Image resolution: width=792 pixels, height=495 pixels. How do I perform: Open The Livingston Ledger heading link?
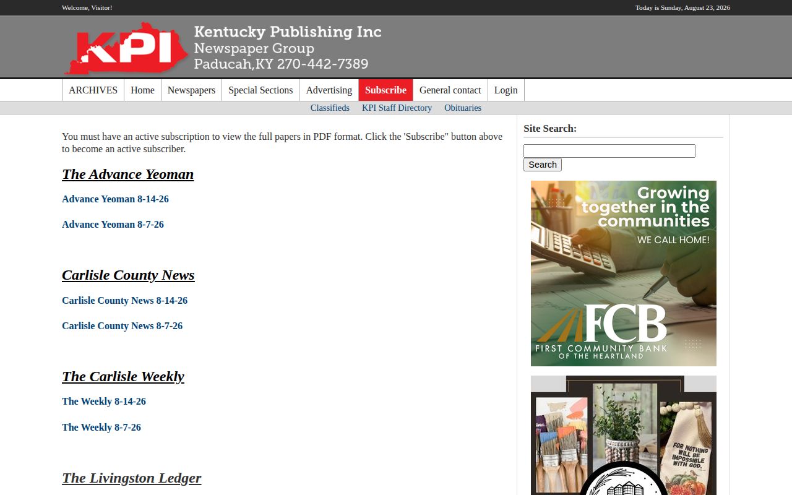point(131,478)
